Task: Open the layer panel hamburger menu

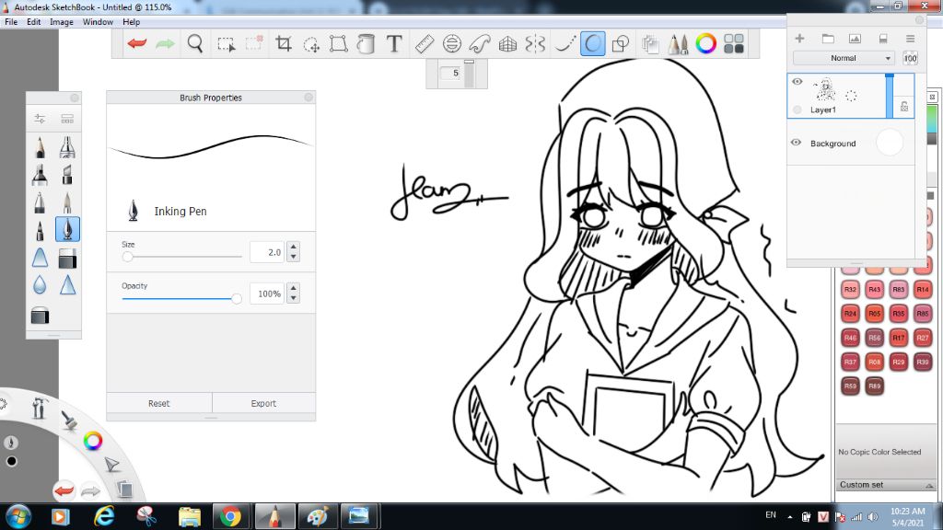Action: pyautogui.click(x=911, y=39)
